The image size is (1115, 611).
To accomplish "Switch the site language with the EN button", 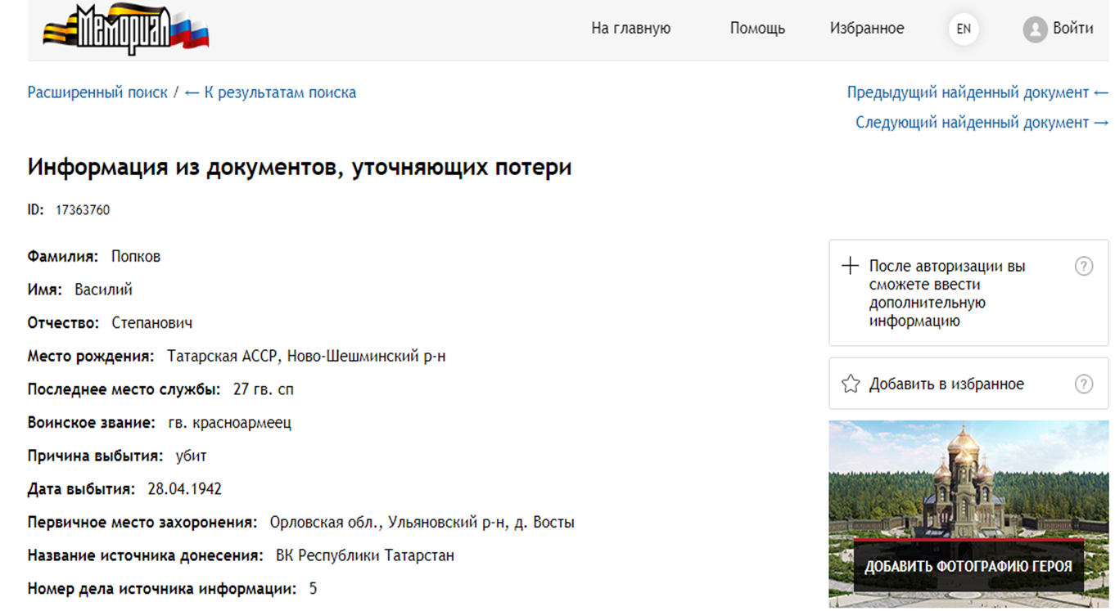I will click(964, 29).
